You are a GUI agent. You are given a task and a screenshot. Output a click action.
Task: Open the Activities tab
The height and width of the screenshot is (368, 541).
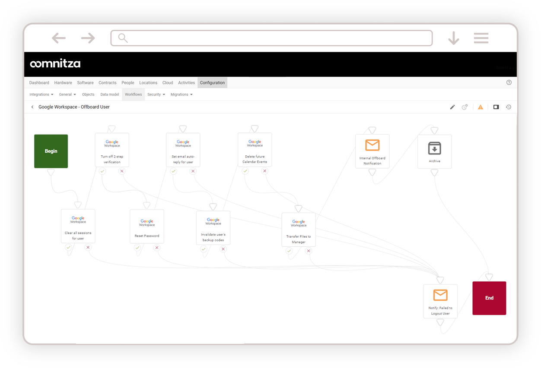187,83
